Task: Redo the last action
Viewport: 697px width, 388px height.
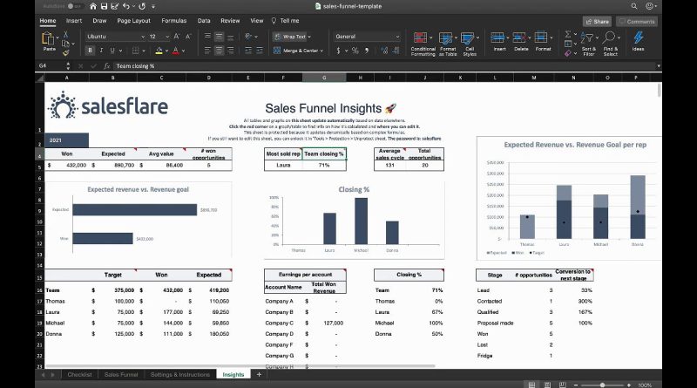Action: 142,6
